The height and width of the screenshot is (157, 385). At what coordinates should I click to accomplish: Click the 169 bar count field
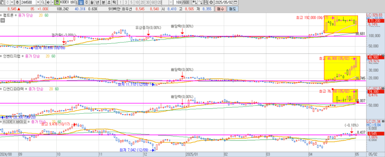[x=178, y=2]
